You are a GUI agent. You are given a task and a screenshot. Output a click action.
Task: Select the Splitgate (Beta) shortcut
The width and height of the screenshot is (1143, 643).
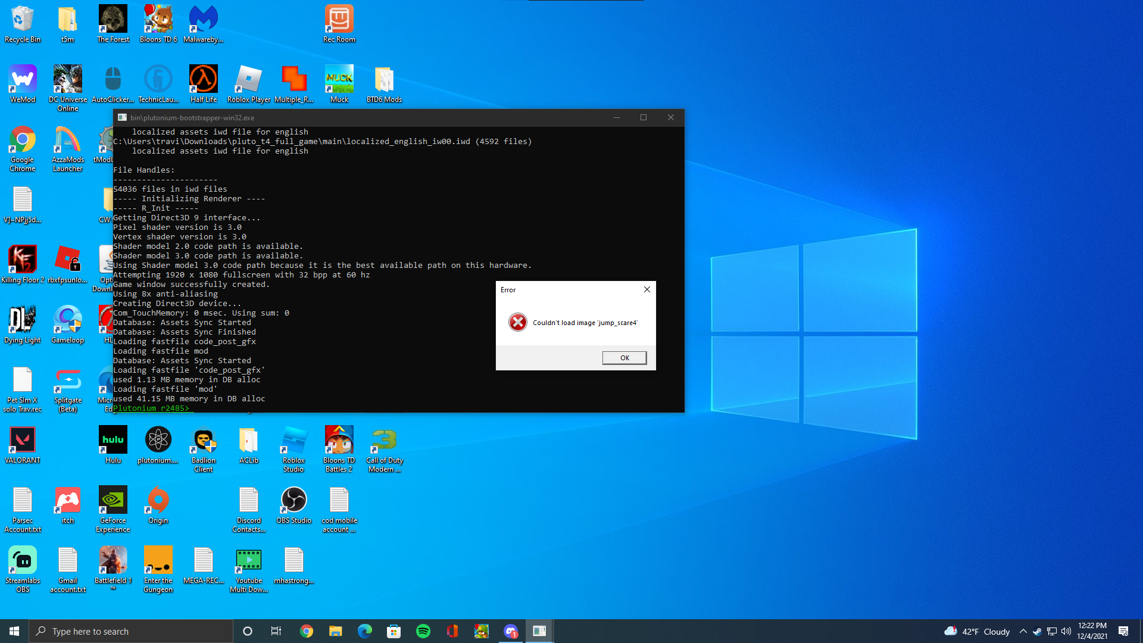tap(68, 389)
